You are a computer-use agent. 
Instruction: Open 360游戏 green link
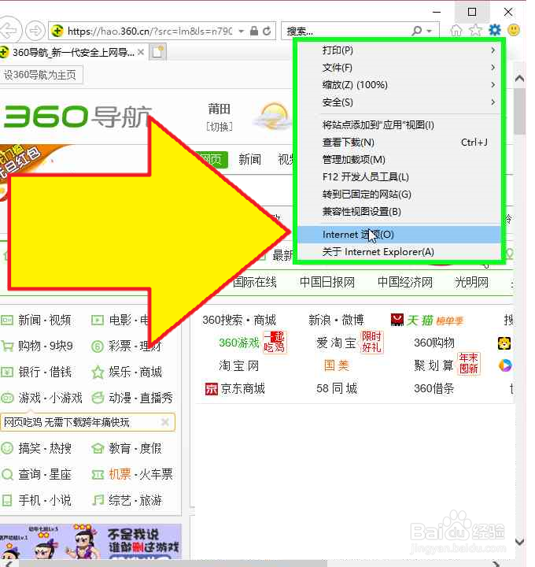tap(239, 343)
